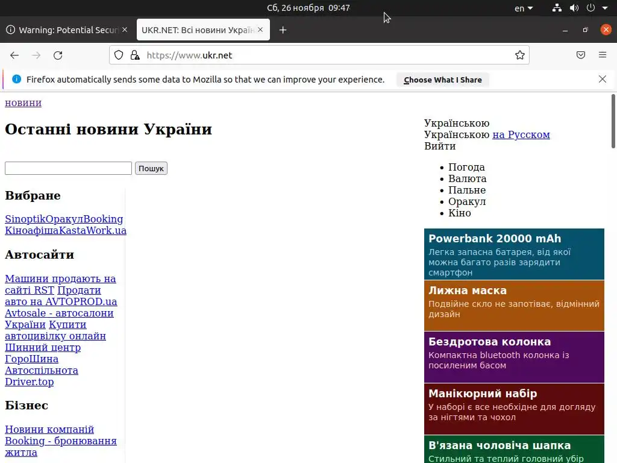The height and width of the screenshot is (463, 617).
Task: Click the Пошук search button
Action: pyautogui.click(x=151, y=168)
